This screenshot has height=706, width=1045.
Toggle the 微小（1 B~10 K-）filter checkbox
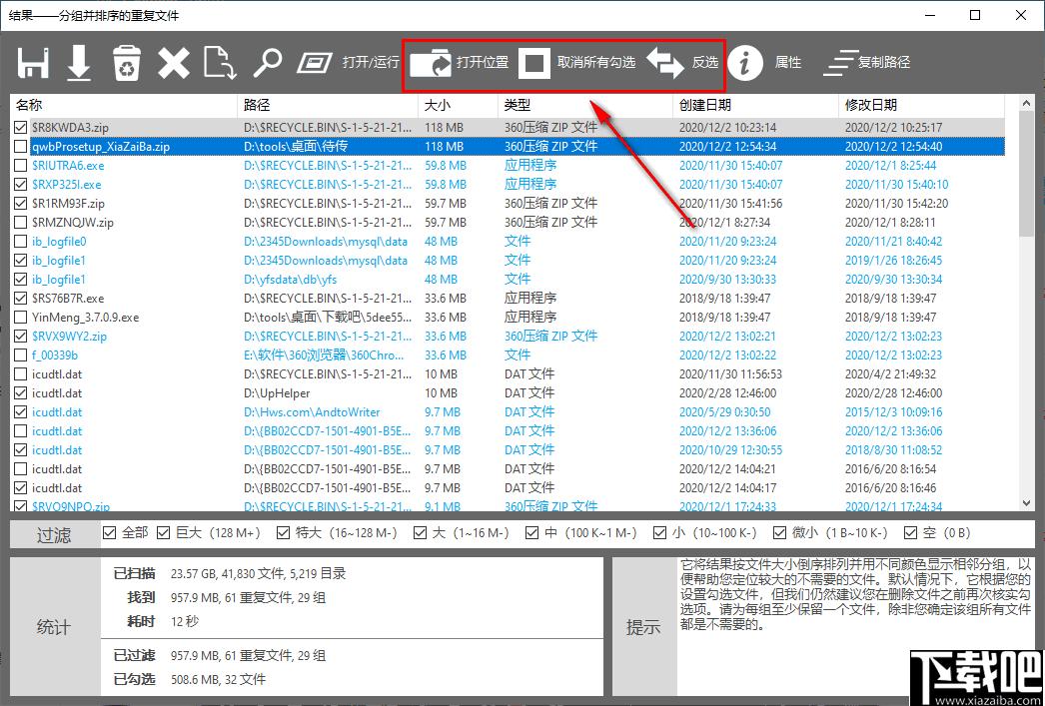click(x=779, y=533)
